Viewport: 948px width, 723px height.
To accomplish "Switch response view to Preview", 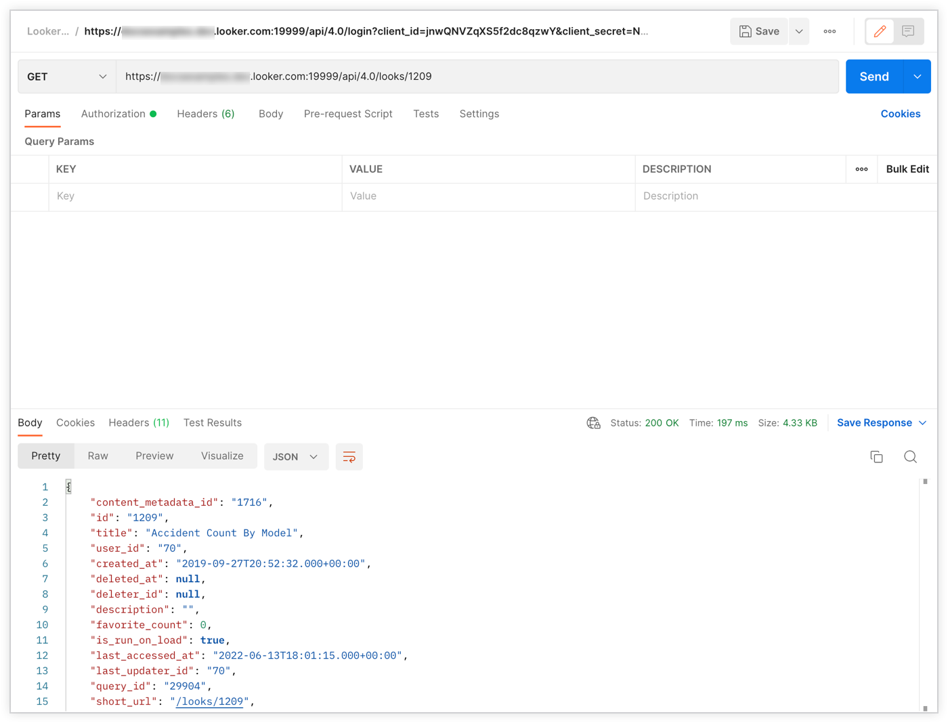I will coord(154,456).
